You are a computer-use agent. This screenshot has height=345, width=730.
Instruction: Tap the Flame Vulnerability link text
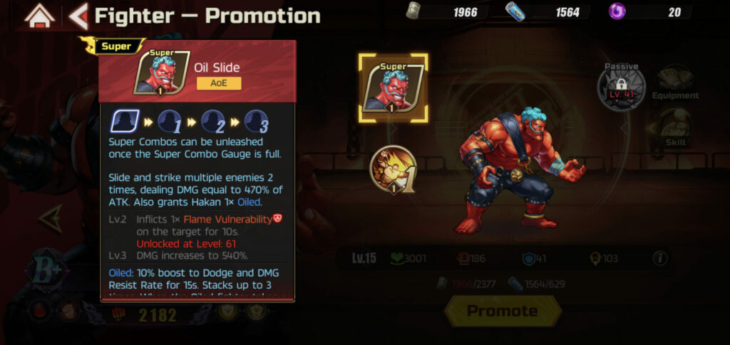pyautogui.click(x=227, y=220)
